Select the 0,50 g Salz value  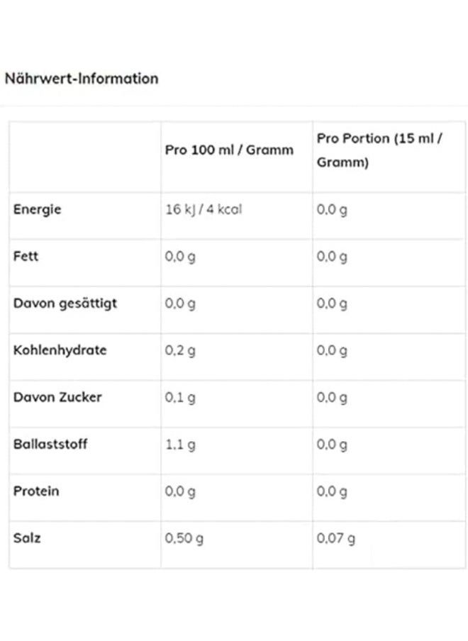pos(184,538)
